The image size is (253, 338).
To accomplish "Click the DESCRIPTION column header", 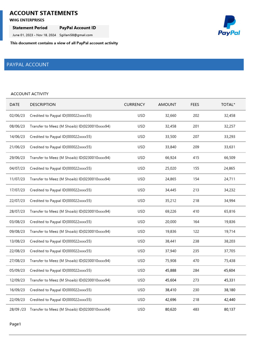I will click(43, 105).
